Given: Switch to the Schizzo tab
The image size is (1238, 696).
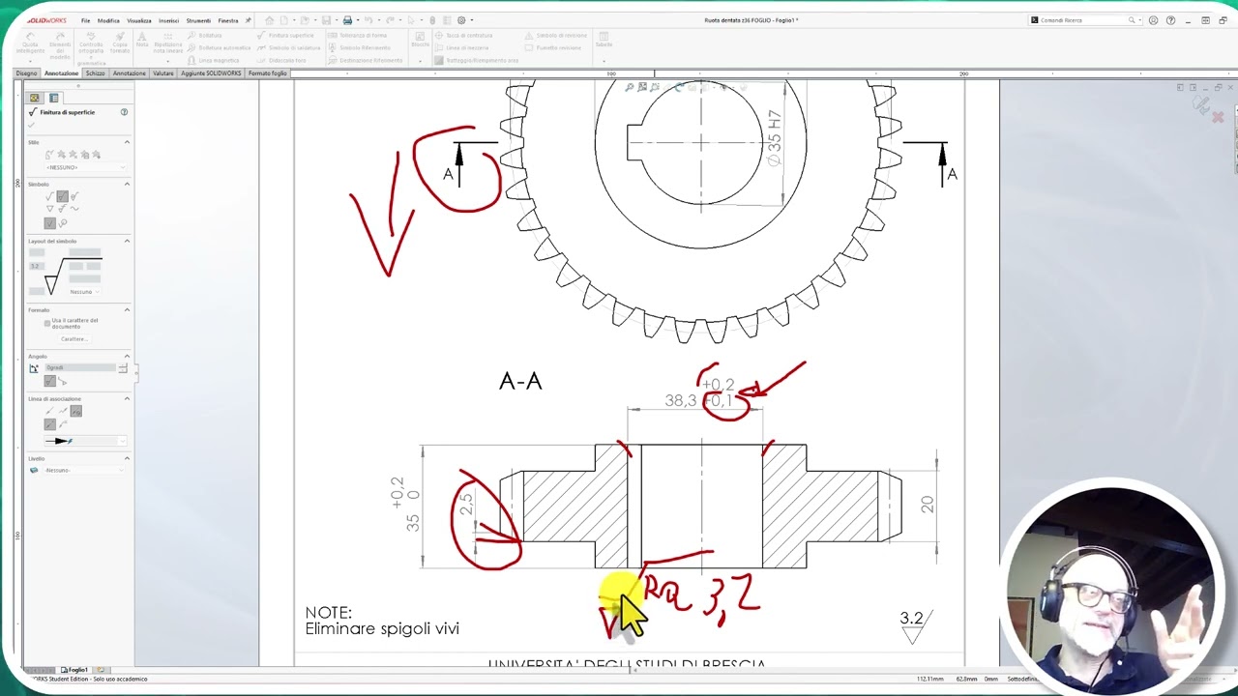Looking at the screenshot, I should pyautogui.click(x=95, y=73).
